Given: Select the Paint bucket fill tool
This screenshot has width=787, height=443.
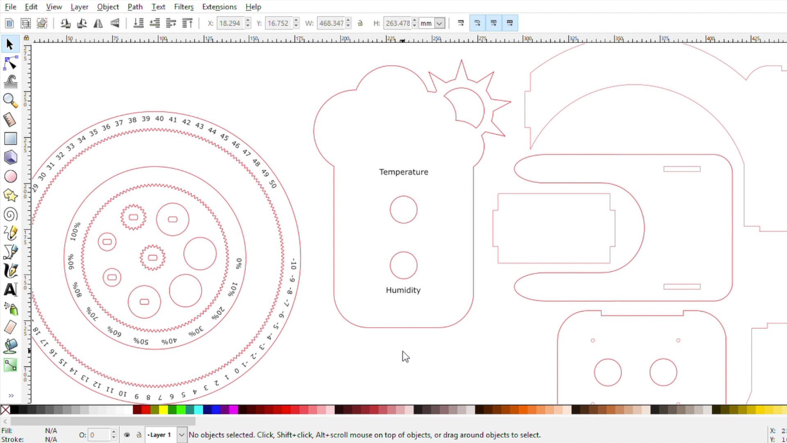Looking at the screenshot, I should (x=10, y=347).
